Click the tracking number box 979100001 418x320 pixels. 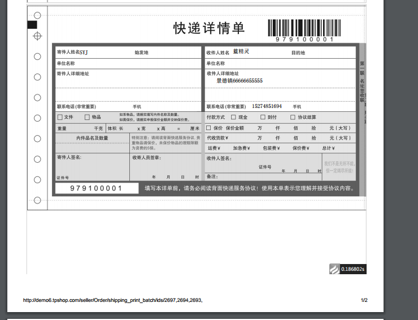click(97, 188)
